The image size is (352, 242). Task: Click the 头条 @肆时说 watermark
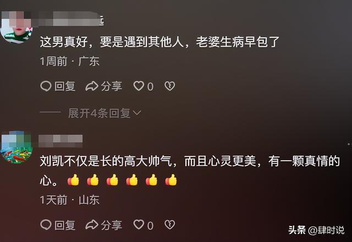(316, 230)
